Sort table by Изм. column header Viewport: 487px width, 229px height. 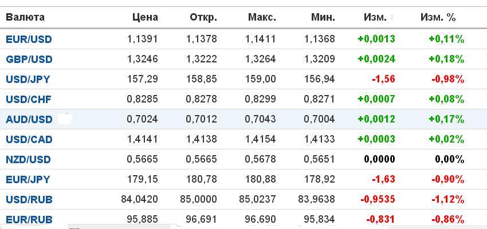coord(375,17)
